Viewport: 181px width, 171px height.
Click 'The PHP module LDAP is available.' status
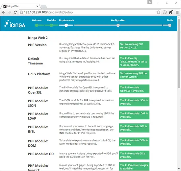(134, 115)
